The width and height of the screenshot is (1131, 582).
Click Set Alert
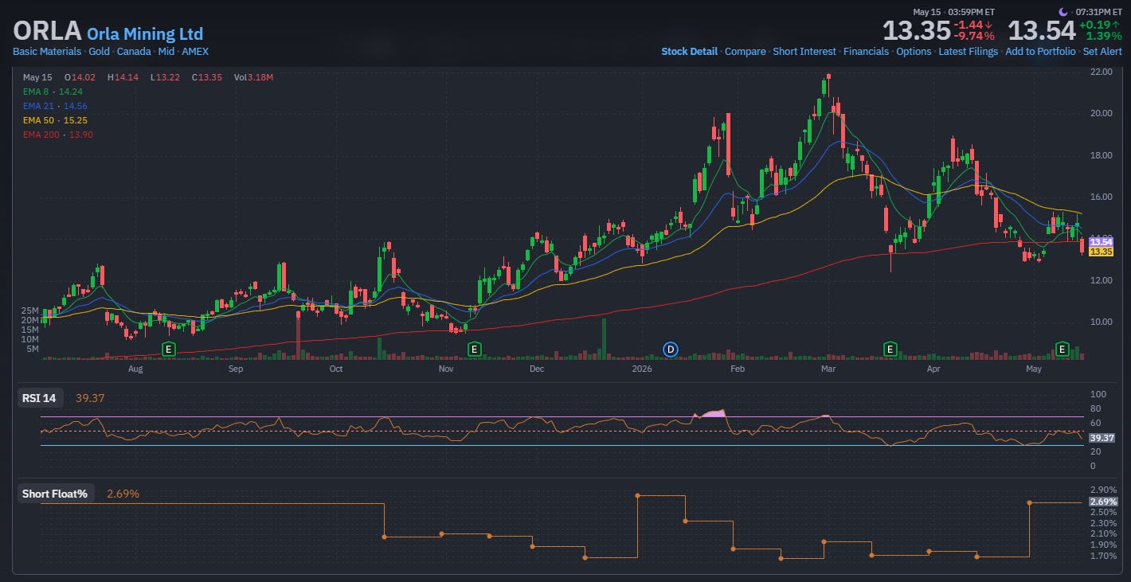click(1102, 51)
